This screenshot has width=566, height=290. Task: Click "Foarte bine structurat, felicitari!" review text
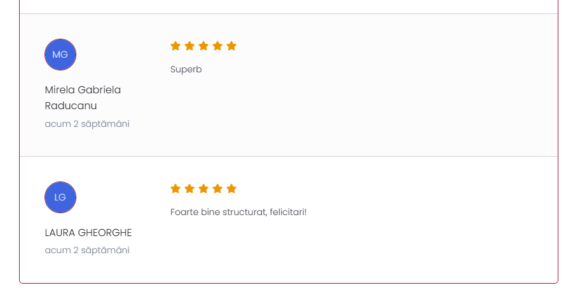pyautogui.click(x=238, y=212)
